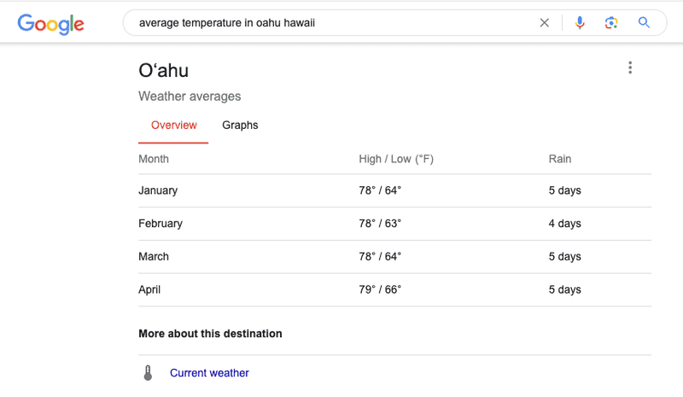
Task: Start voice search with the microphone
Action: click(580, 23)
